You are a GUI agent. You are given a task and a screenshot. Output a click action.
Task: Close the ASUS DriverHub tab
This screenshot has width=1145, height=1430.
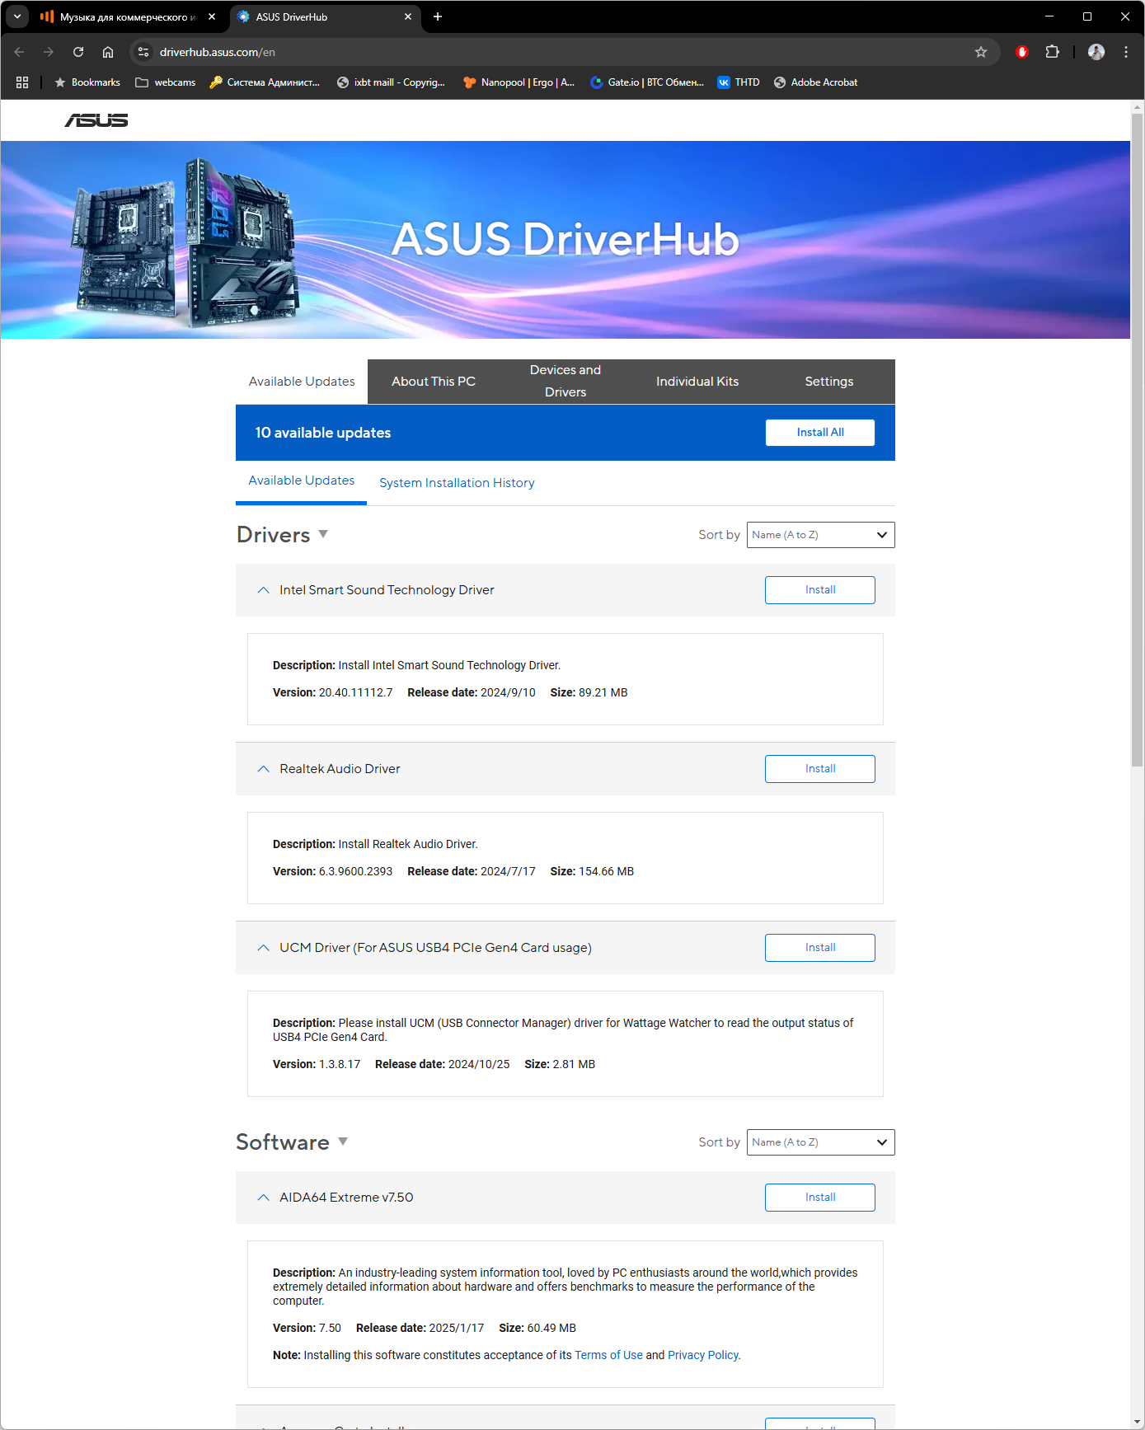[408, 16]
